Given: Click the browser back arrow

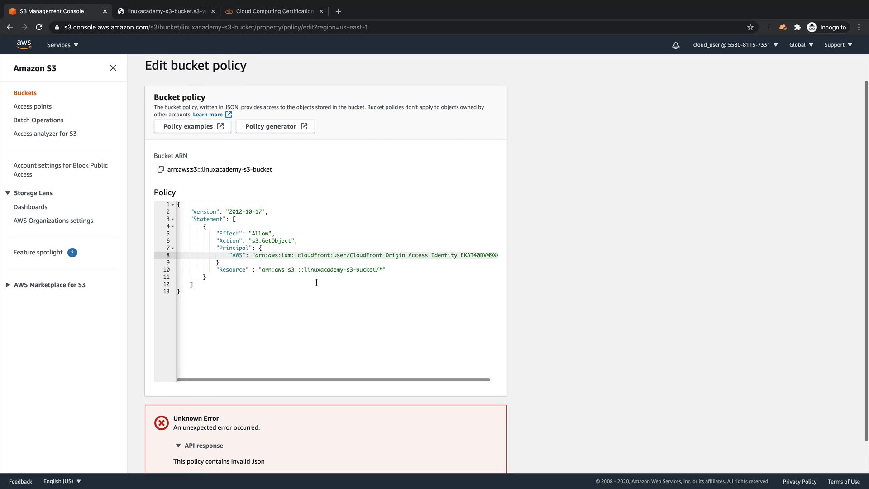Looking at the screenshot, I should coord(10,27).
